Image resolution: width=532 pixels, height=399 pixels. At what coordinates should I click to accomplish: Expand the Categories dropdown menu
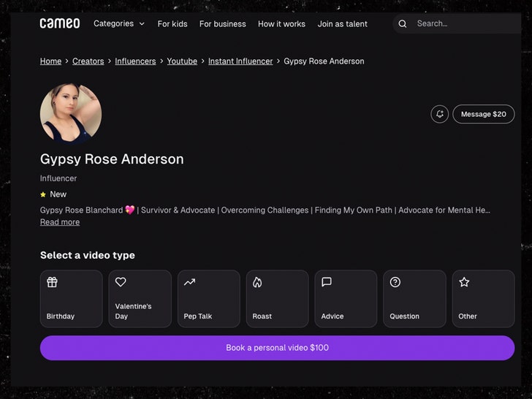click(119, 23)
